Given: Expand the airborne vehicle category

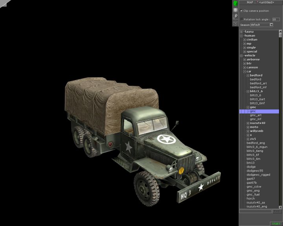Looking at the screenshot, I should tap(244, 60).
